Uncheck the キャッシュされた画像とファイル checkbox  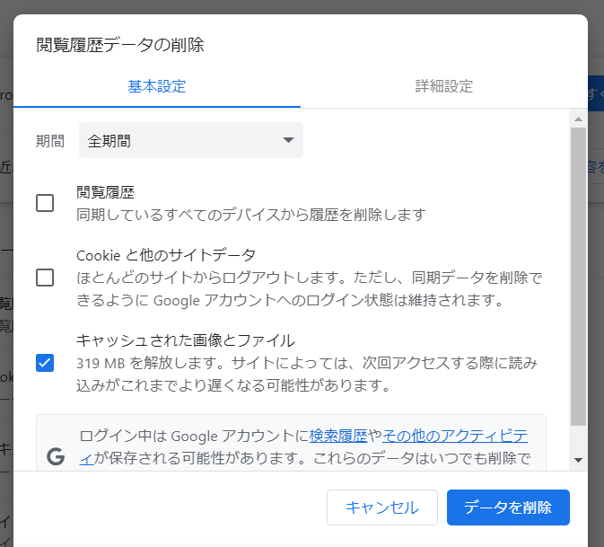(x=45, y=363)
